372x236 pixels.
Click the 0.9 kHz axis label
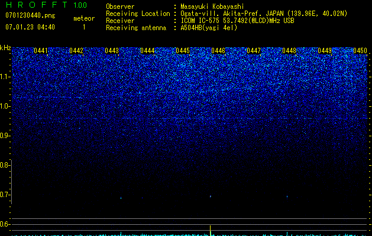[x=4, y=136]
